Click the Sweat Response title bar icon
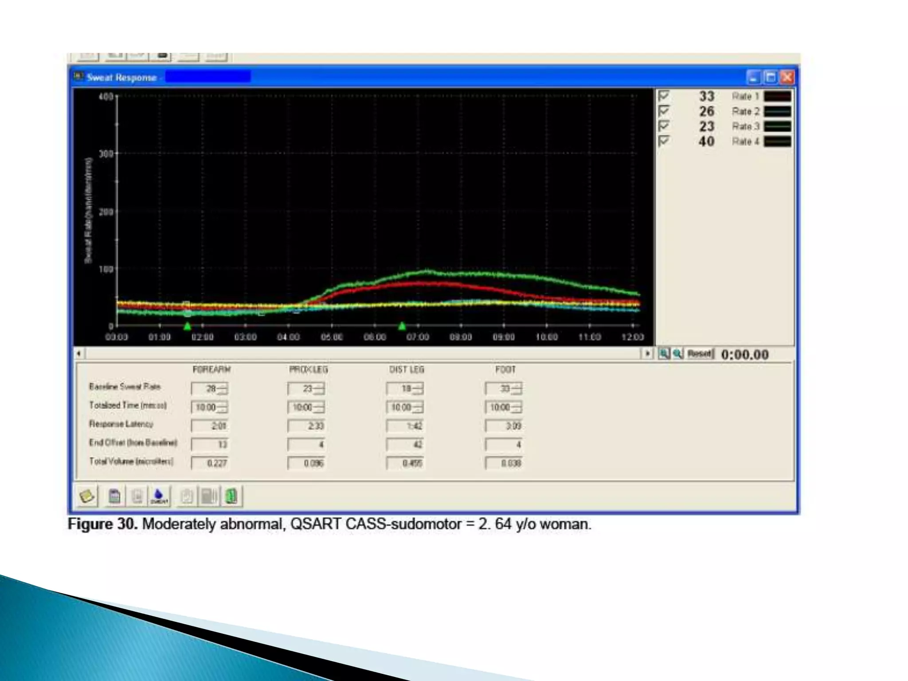Screen dimensions: 908x681 pos(79,77)
